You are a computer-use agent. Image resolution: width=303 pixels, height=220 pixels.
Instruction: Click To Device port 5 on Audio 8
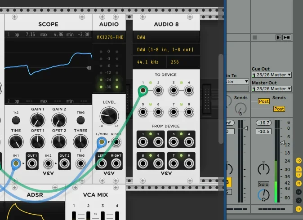click(x=143, y=111)
